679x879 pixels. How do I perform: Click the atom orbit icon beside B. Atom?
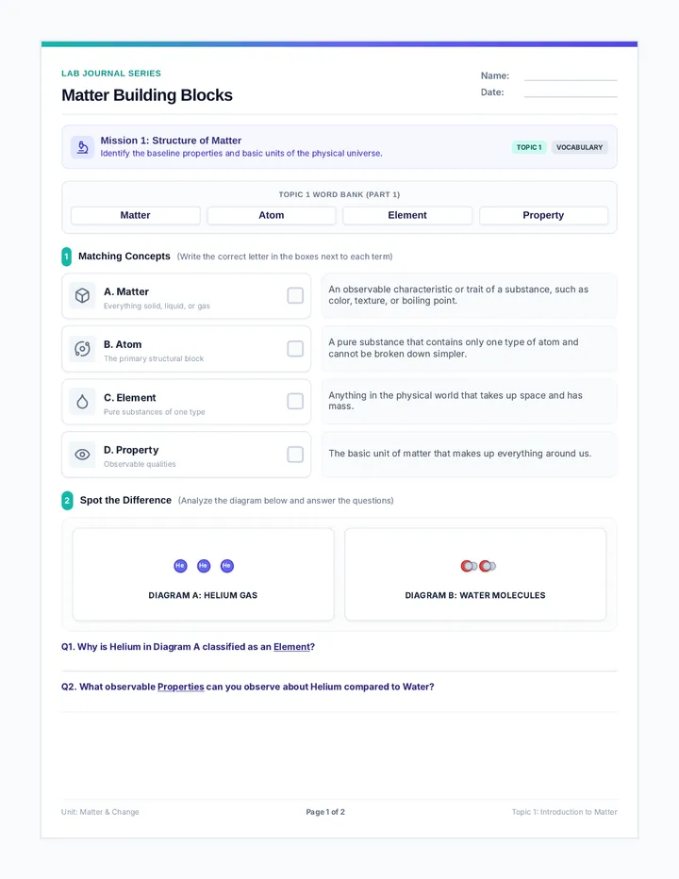click(x=82, y=349)
